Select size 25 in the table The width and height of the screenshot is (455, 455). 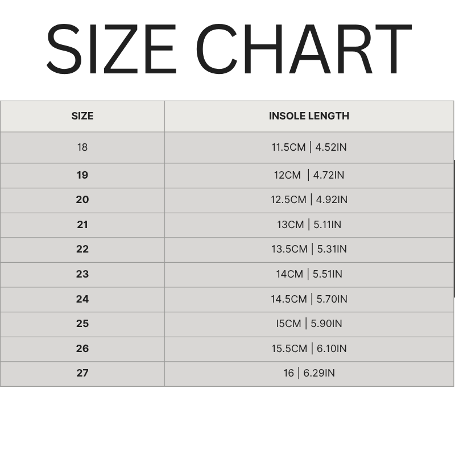tap(82, 324)
